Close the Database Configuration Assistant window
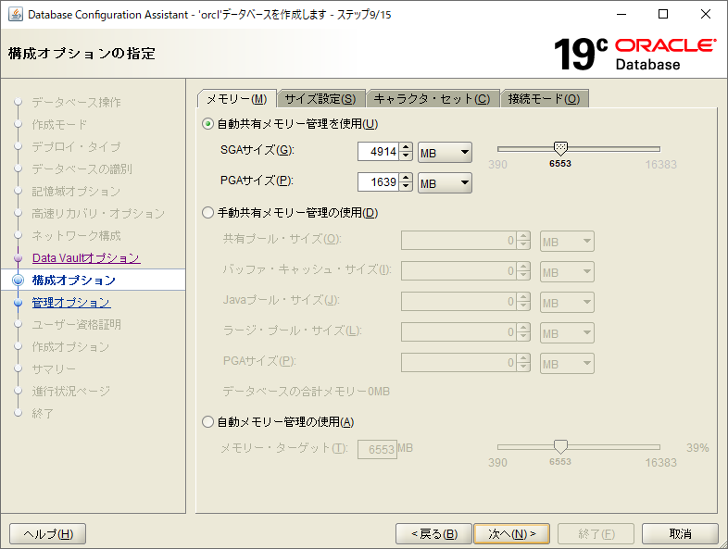This screenshot has width=728, height=549. 705,14
